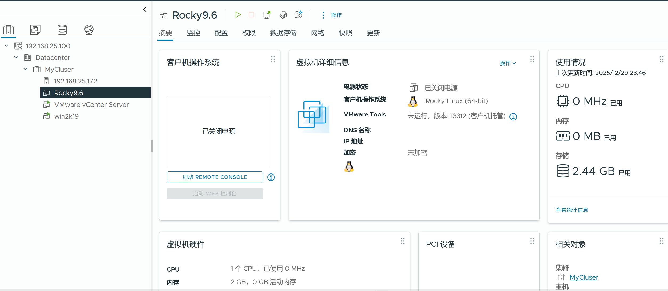This screenshot has height=291, width=668.
Task: Click the Edit Settings icon in toolbar
Action: tap(283, 15)
